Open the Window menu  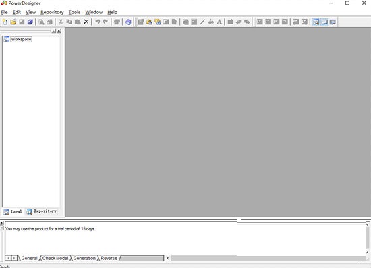94,12
